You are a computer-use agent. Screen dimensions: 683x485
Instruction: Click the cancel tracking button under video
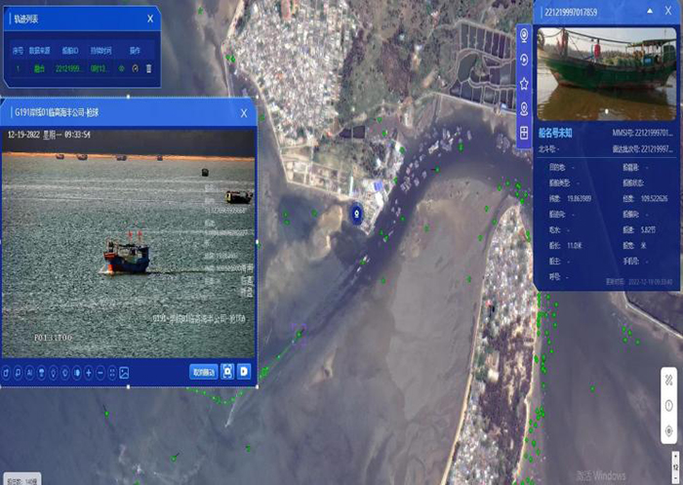[x=203, y=371]
